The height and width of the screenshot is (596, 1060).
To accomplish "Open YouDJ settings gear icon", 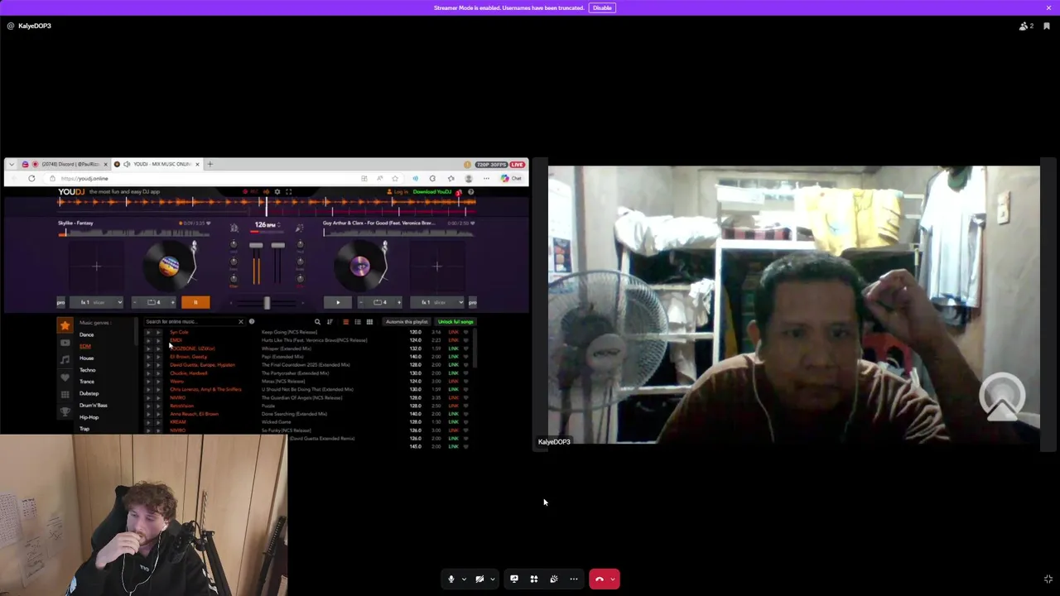I will 277,192.
